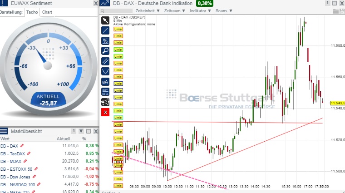Edit DB - NASDAQ 100 row pencil icon
The height and width of the screenshot is (193, 345).
click(39, 184)
